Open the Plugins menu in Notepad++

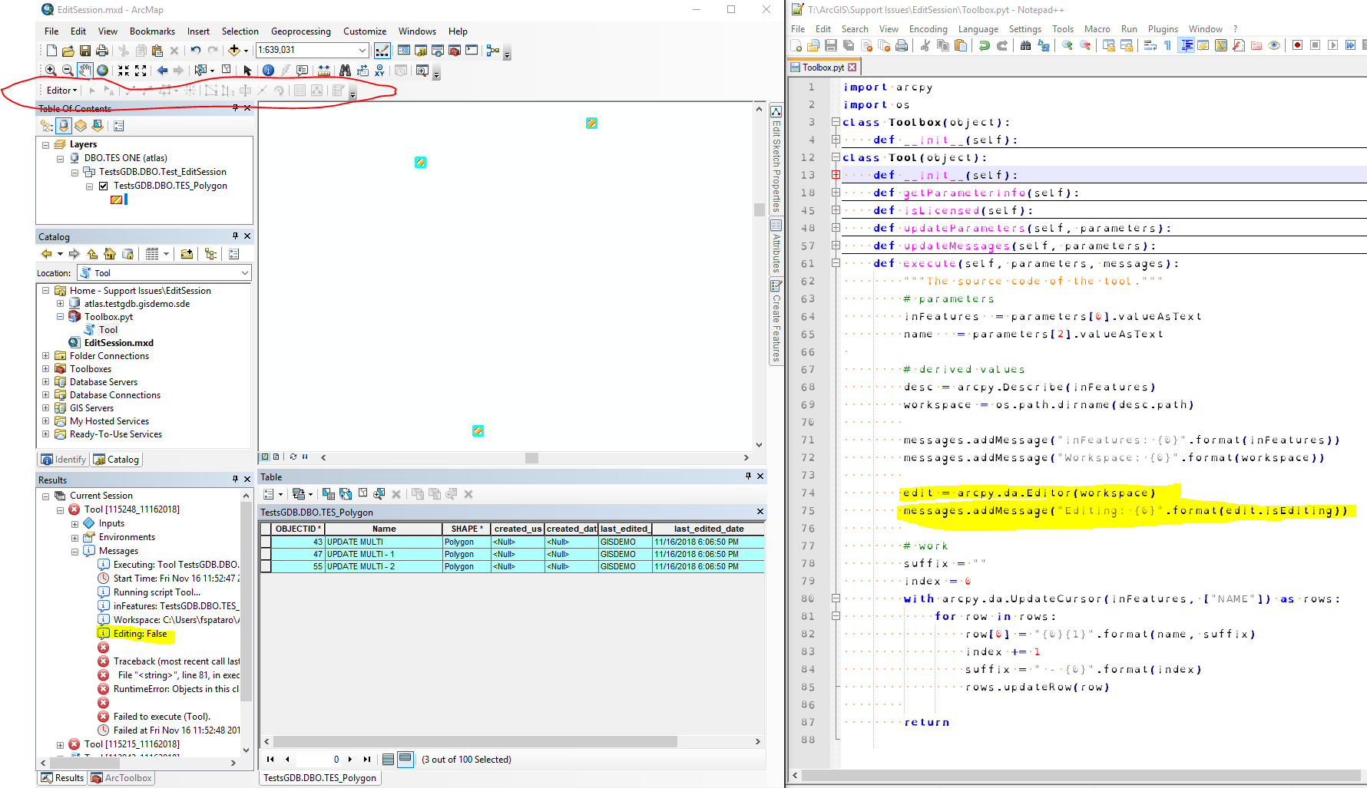coord(1163,29)
